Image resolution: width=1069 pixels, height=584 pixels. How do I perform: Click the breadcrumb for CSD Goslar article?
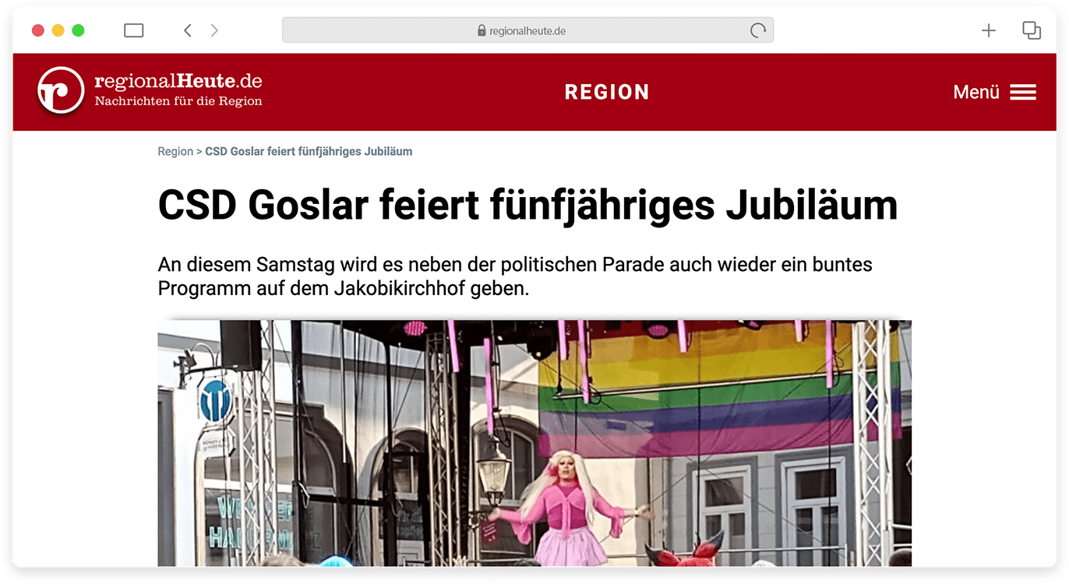309,152
